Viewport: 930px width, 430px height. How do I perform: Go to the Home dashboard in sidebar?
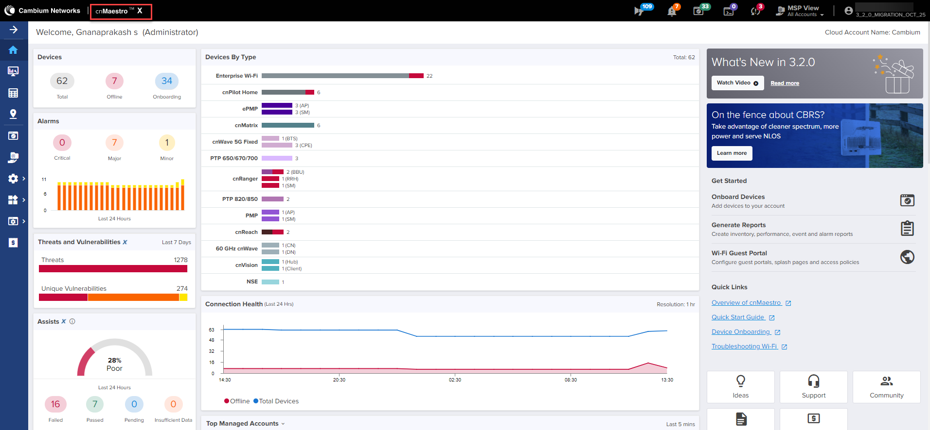pos(13,50)
